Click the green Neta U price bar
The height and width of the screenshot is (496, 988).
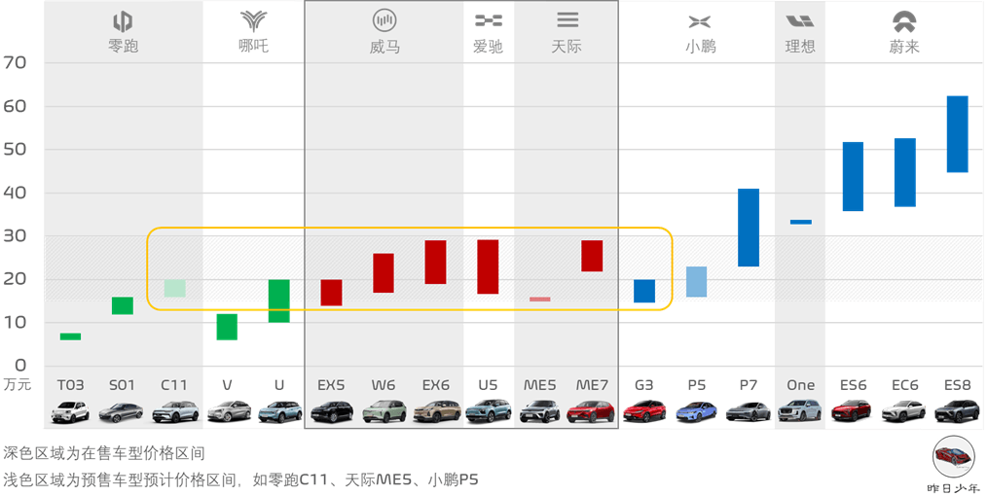pyautogui.click(x=279, y=301)
